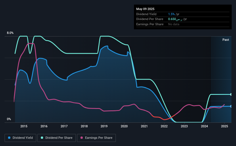Select the Dividend Per Share endpoint marker
The image size is (236, 146).
(231, 94)
